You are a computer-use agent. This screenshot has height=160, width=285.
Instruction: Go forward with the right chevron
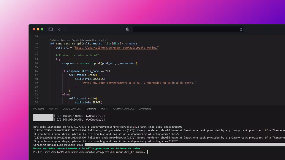[x=66, y=29]
